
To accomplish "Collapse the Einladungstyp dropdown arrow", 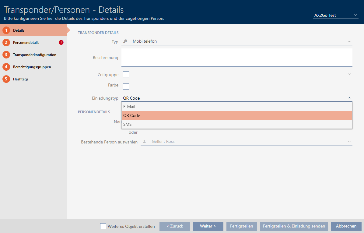I will pos(349,98).
